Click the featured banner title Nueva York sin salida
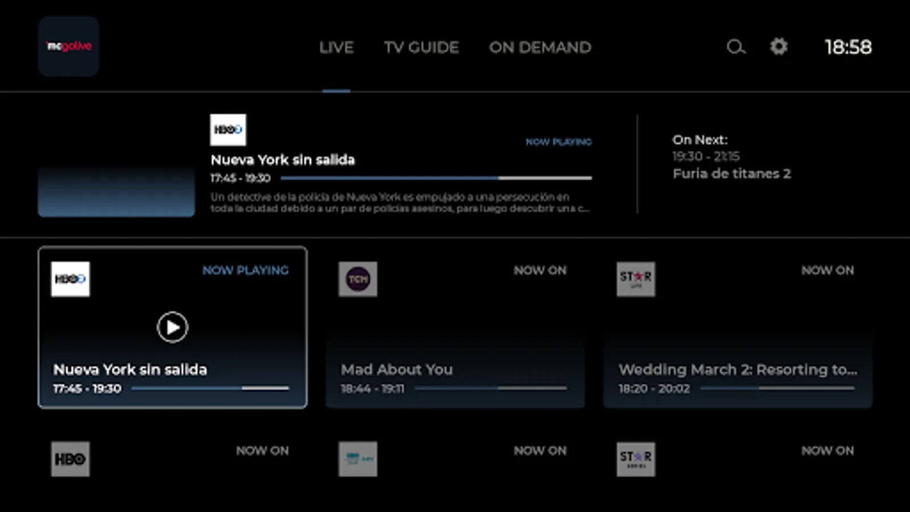 click(x=283, y=160)
